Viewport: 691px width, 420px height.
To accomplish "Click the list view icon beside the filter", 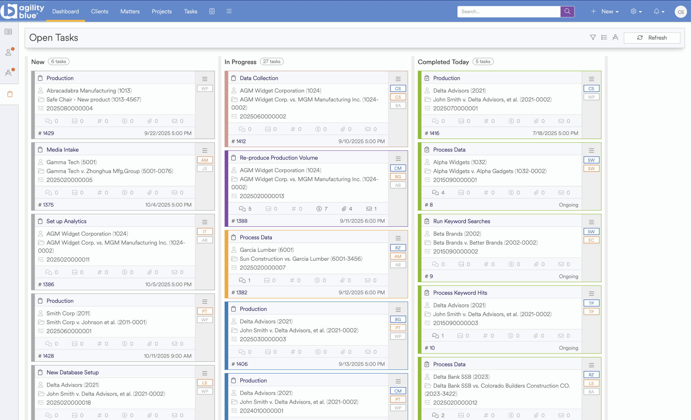I will (604, 37).
